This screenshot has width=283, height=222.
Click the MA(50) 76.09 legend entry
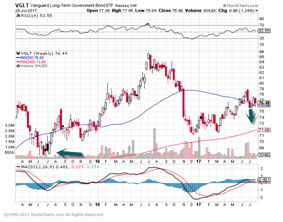32,57
